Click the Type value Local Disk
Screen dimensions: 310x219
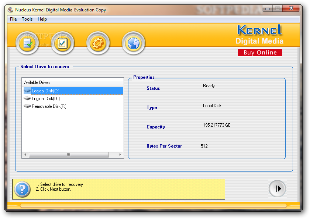click(x=212, y=106)
